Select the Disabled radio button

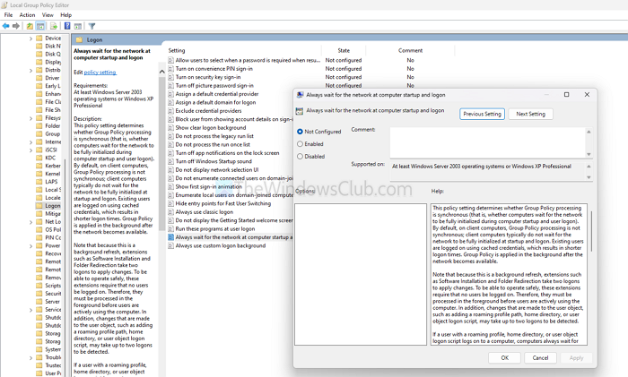coord(300,157)
